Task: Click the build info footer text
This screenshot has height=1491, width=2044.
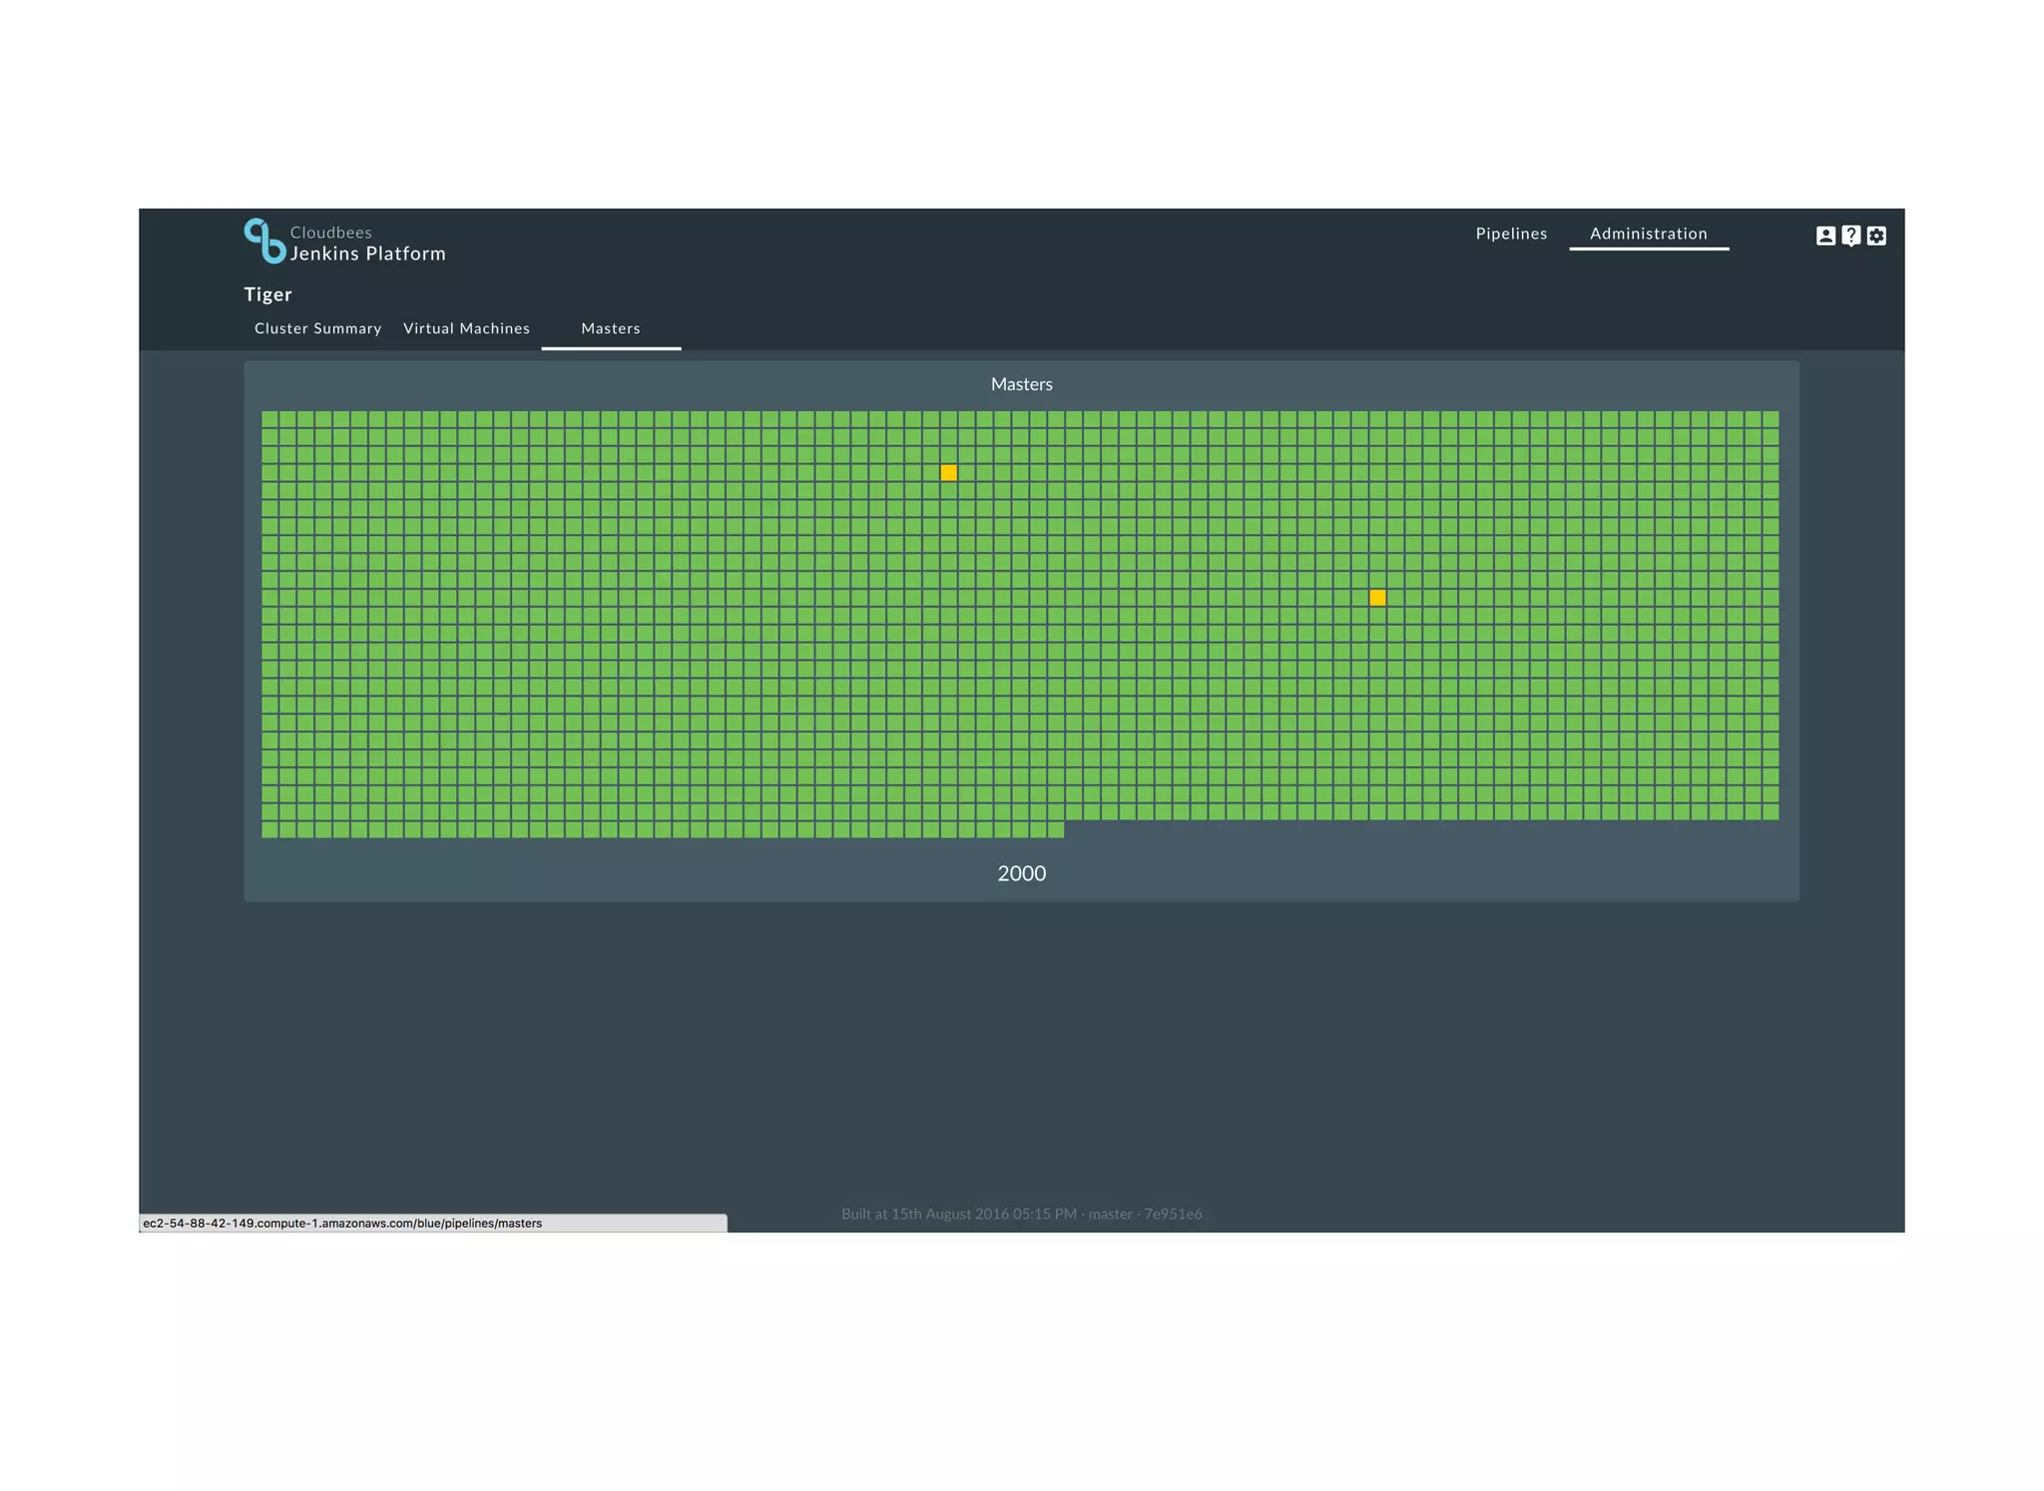Action: (x=1021, y=1214)
